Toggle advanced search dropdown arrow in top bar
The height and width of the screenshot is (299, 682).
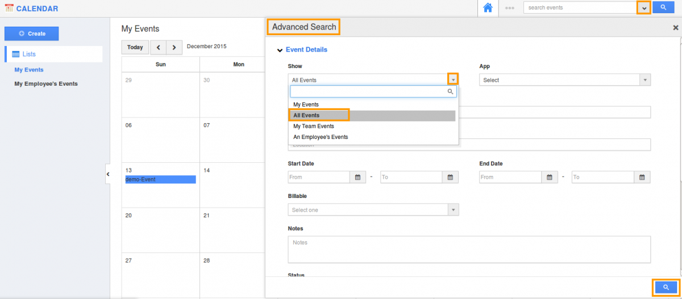[x=643, y=8]
